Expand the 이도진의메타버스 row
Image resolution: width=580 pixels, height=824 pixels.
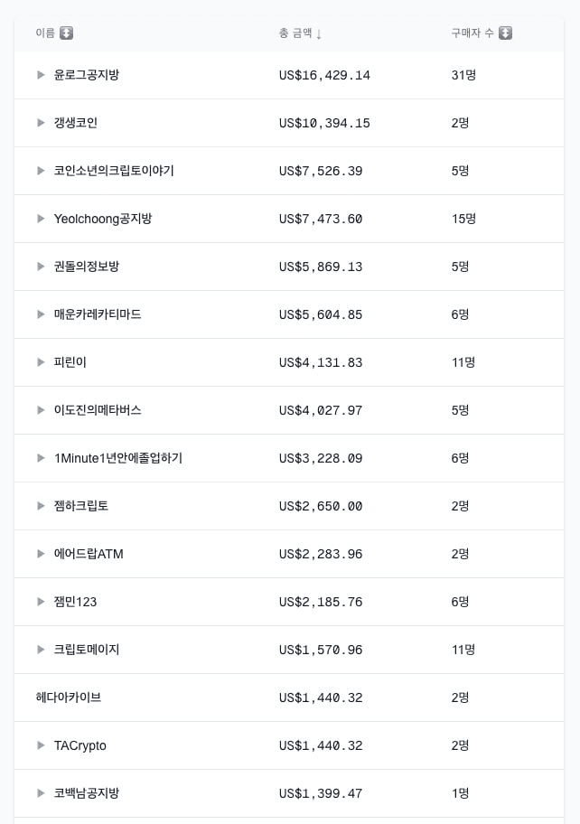click(x=41, y=410)
